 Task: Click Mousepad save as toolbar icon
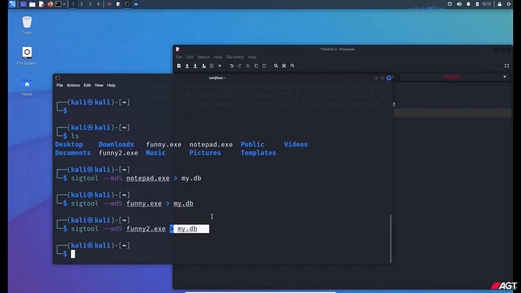pos(203,66)
